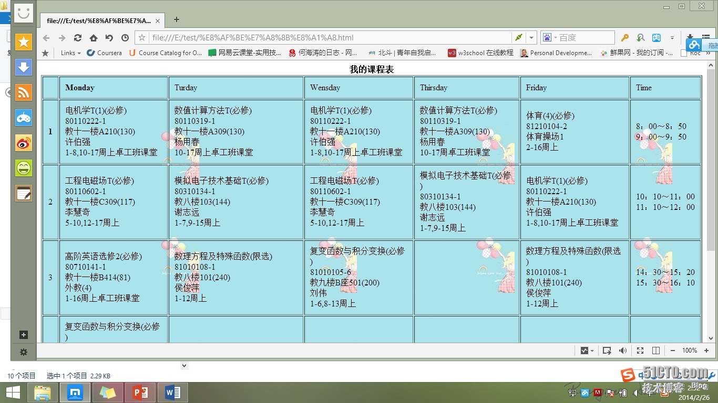Click the page vertical scrollbar down arrow
This screenshot has width=718, height=403.
point(711,338)
